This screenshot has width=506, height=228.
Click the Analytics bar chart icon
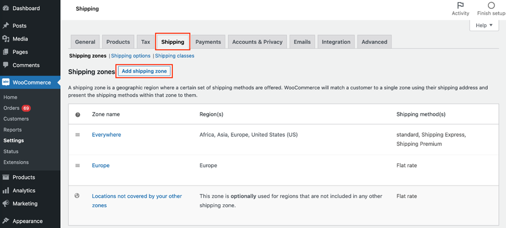coord(6,191)
